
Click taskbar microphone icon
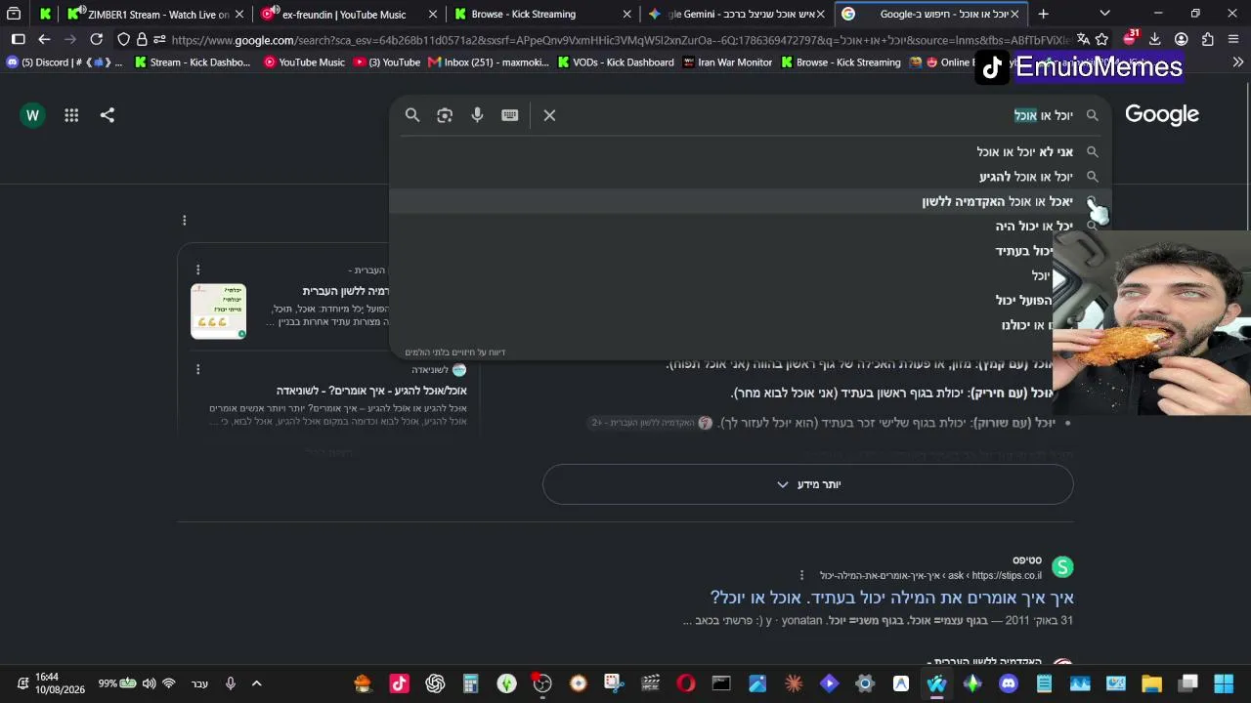[x=231, y=683]
